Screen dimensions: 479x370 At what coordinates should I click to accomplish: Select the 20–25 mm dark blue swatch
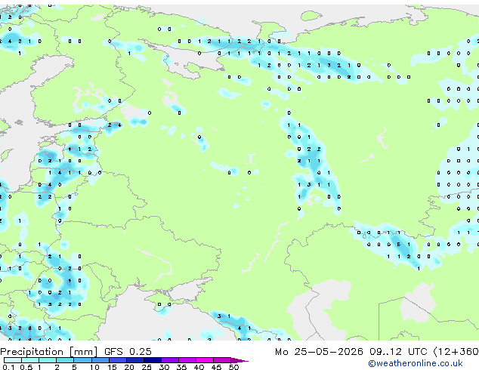[135, 360]
